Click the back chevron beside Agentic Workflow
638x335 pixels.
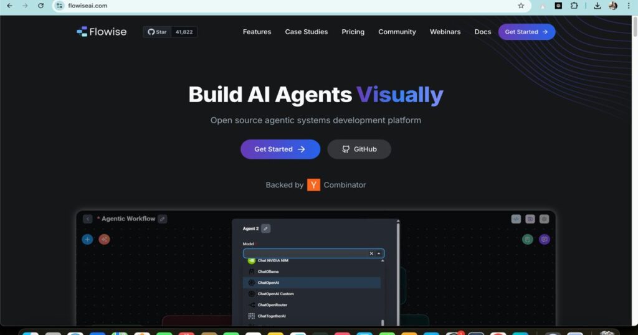tap(87, 219)
